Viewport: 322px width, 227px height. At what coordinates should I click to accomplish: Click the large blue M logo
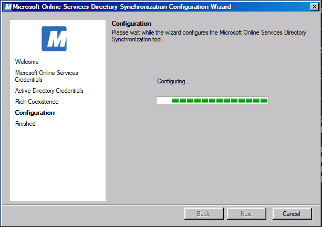pos(54,39)
